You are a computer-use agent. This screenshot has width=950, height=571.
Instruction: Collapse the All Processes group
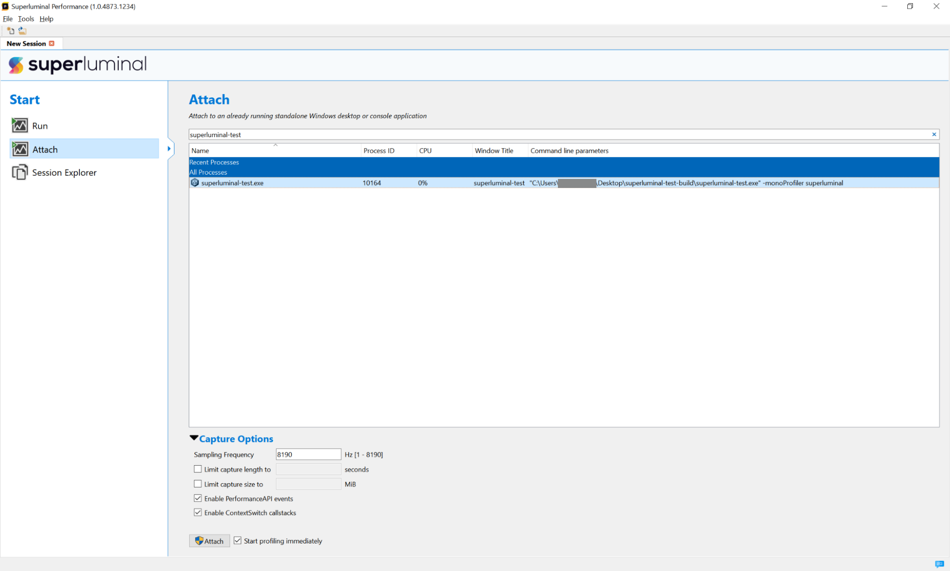click(208, 172)
